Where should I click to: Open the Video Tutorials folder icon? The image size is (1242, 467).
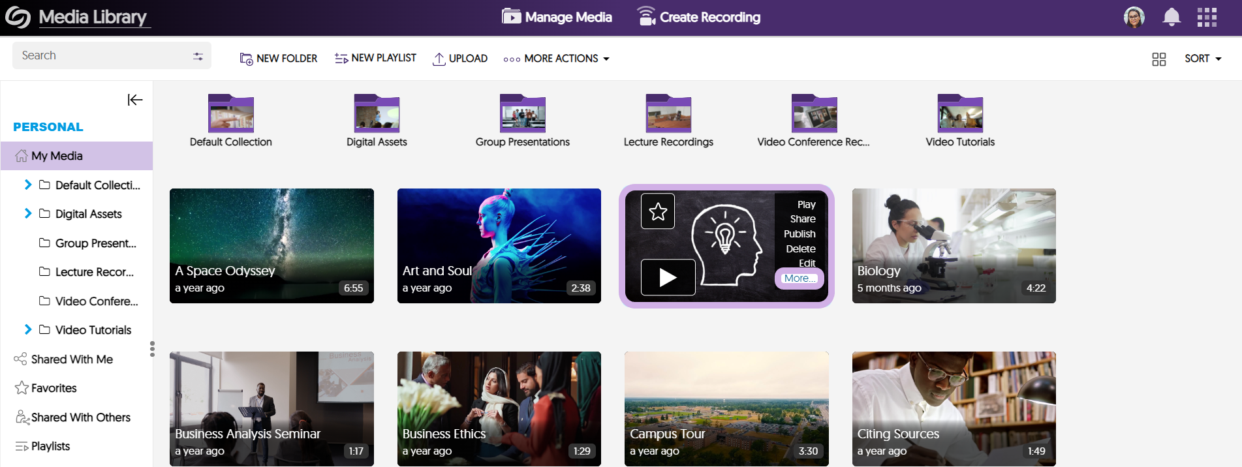(959, 114)
